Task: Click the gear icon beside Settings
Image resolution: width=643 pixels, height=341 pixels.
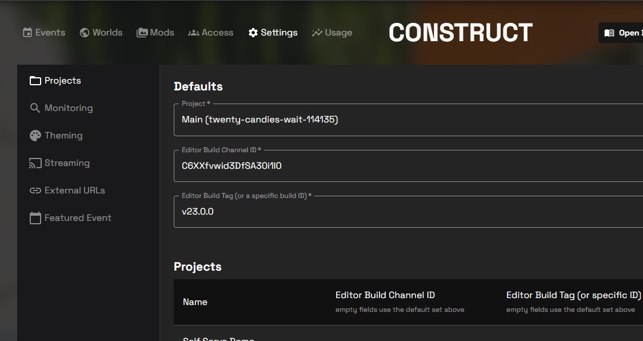Action: [253, 33]
